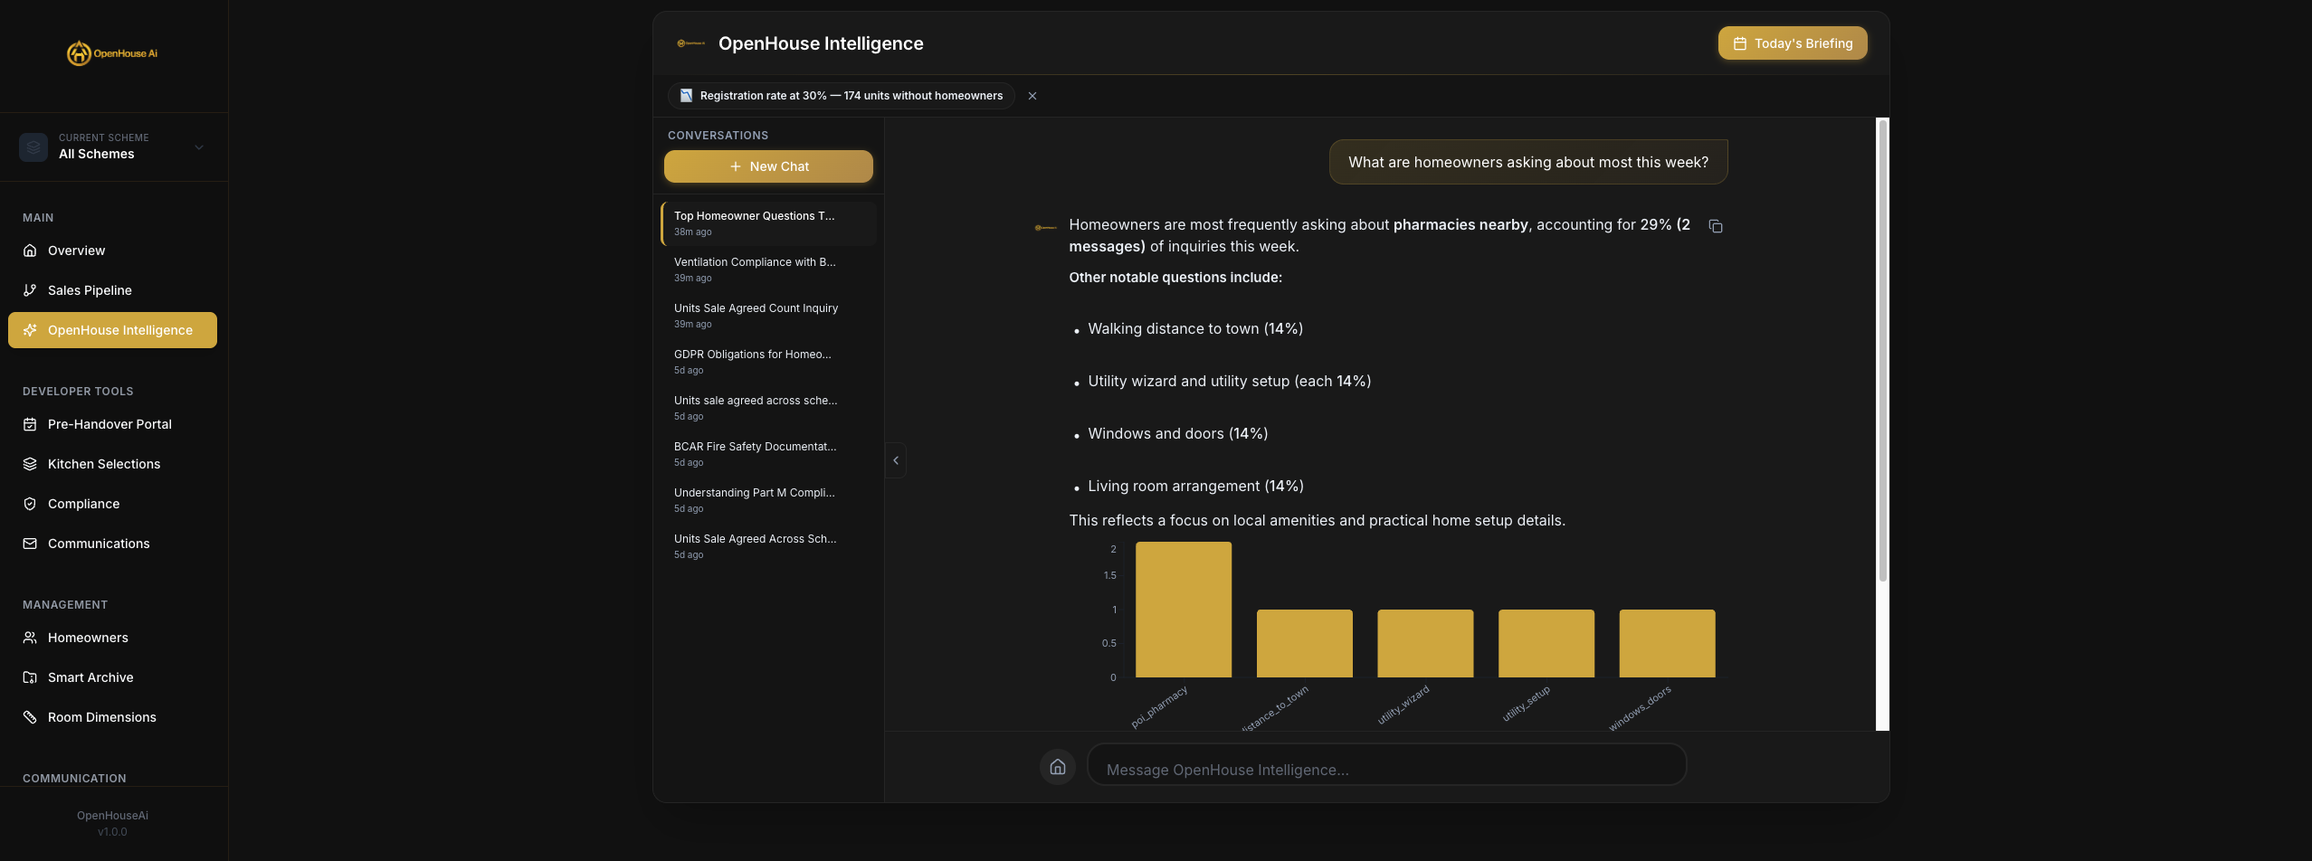Collapse the conversations panel with the chevron
Screen dimensions: 2312x861
pyautogui.click(x=895, y=459)
